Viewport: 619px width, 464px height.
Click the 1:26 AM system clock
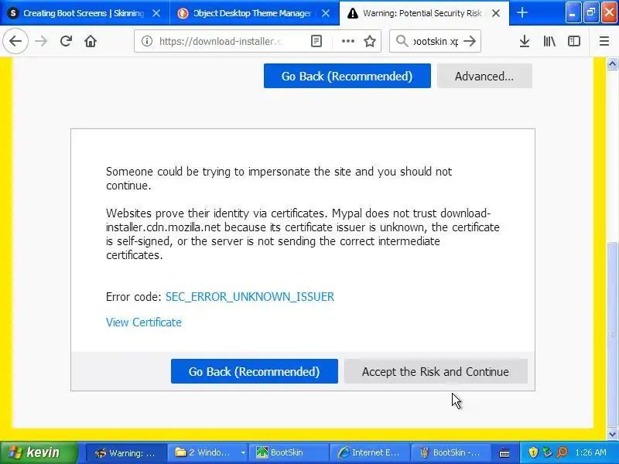point(590,452)
